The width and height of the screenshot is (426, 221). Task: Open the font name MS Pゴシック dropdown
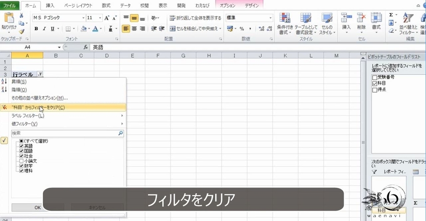pos(83,18)
